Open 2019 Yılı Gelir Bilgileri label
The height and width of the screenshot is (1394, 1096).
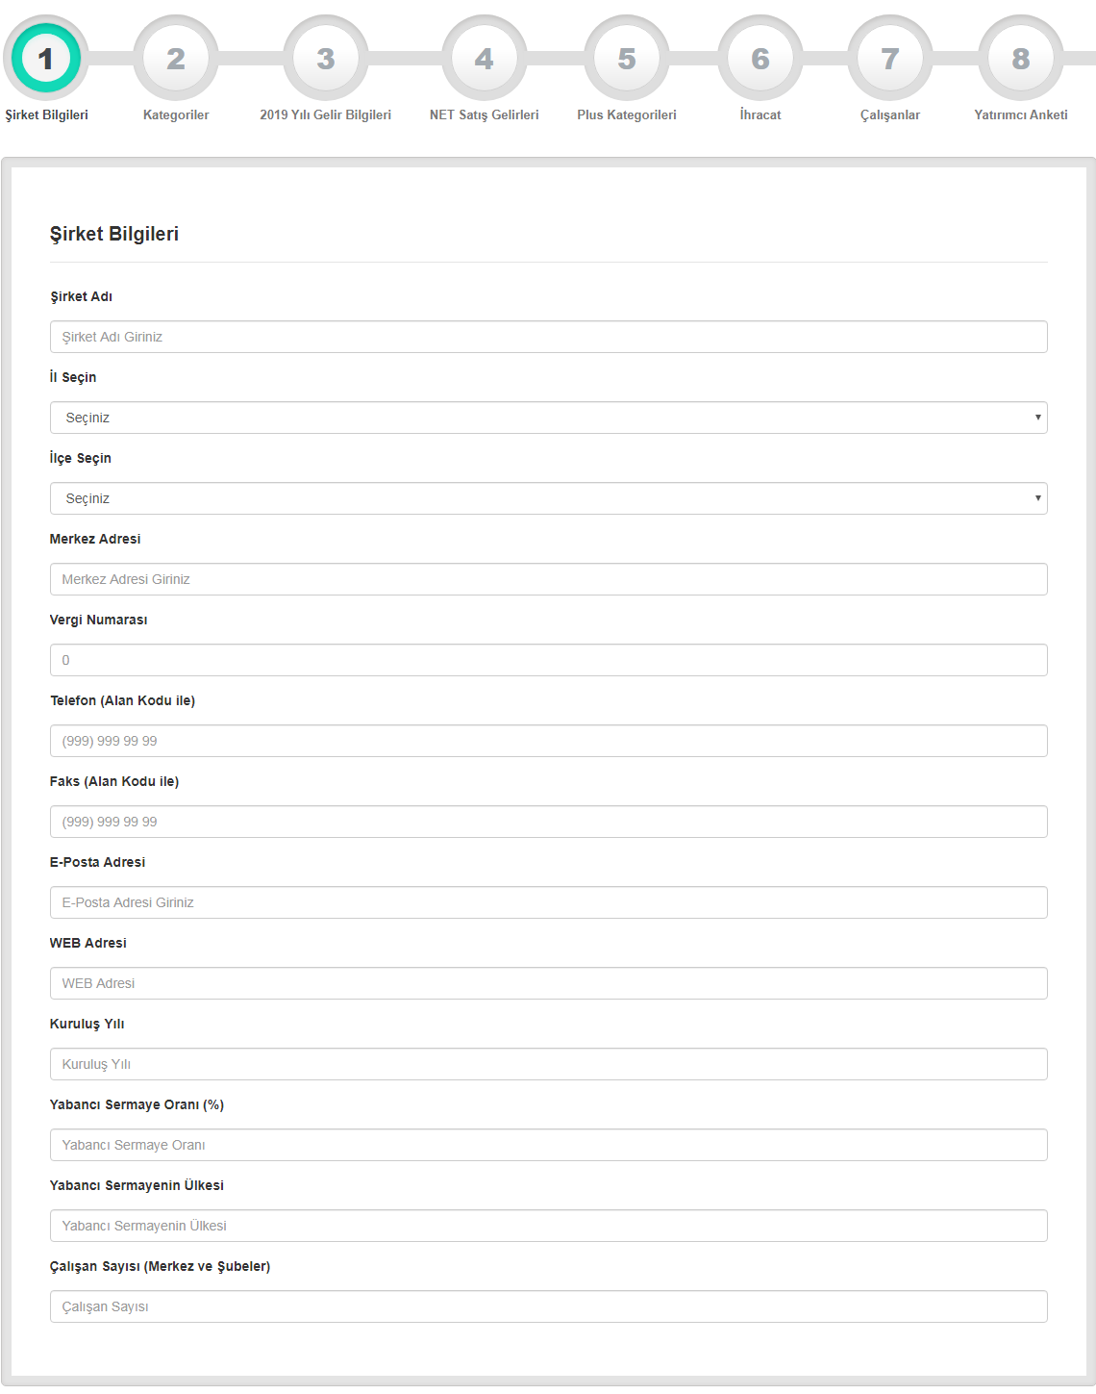tap(326, 114)
